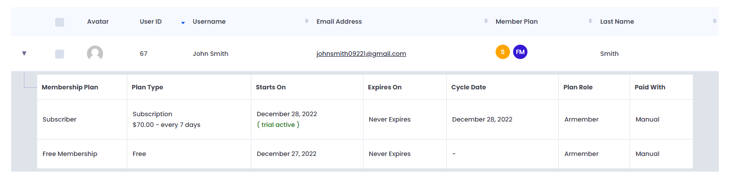This screenshot has height=181, width=730.
Task: Click the Username column header
Action: point(209,21)
